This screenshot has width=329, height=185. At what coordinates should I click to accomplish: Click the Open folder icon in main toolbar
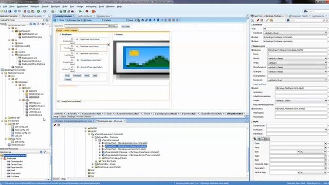pyautogui.click(x=2, y=11)
